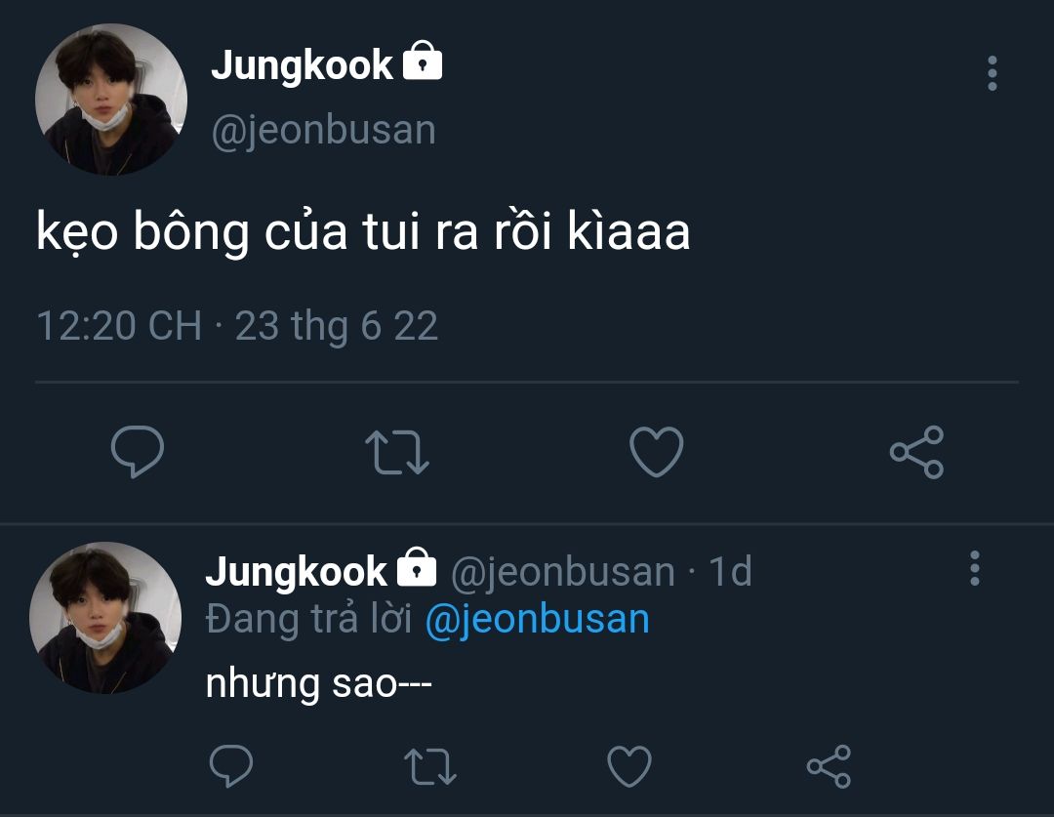The width and height of the screenshot is (1054, 817).
Task: Retweet the "nhưng sao---" reply tweet
Action: 429,766
